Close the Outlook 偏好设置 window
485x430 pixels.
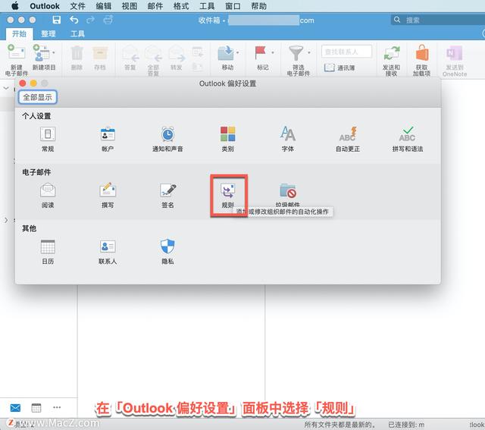click(22, 83)
